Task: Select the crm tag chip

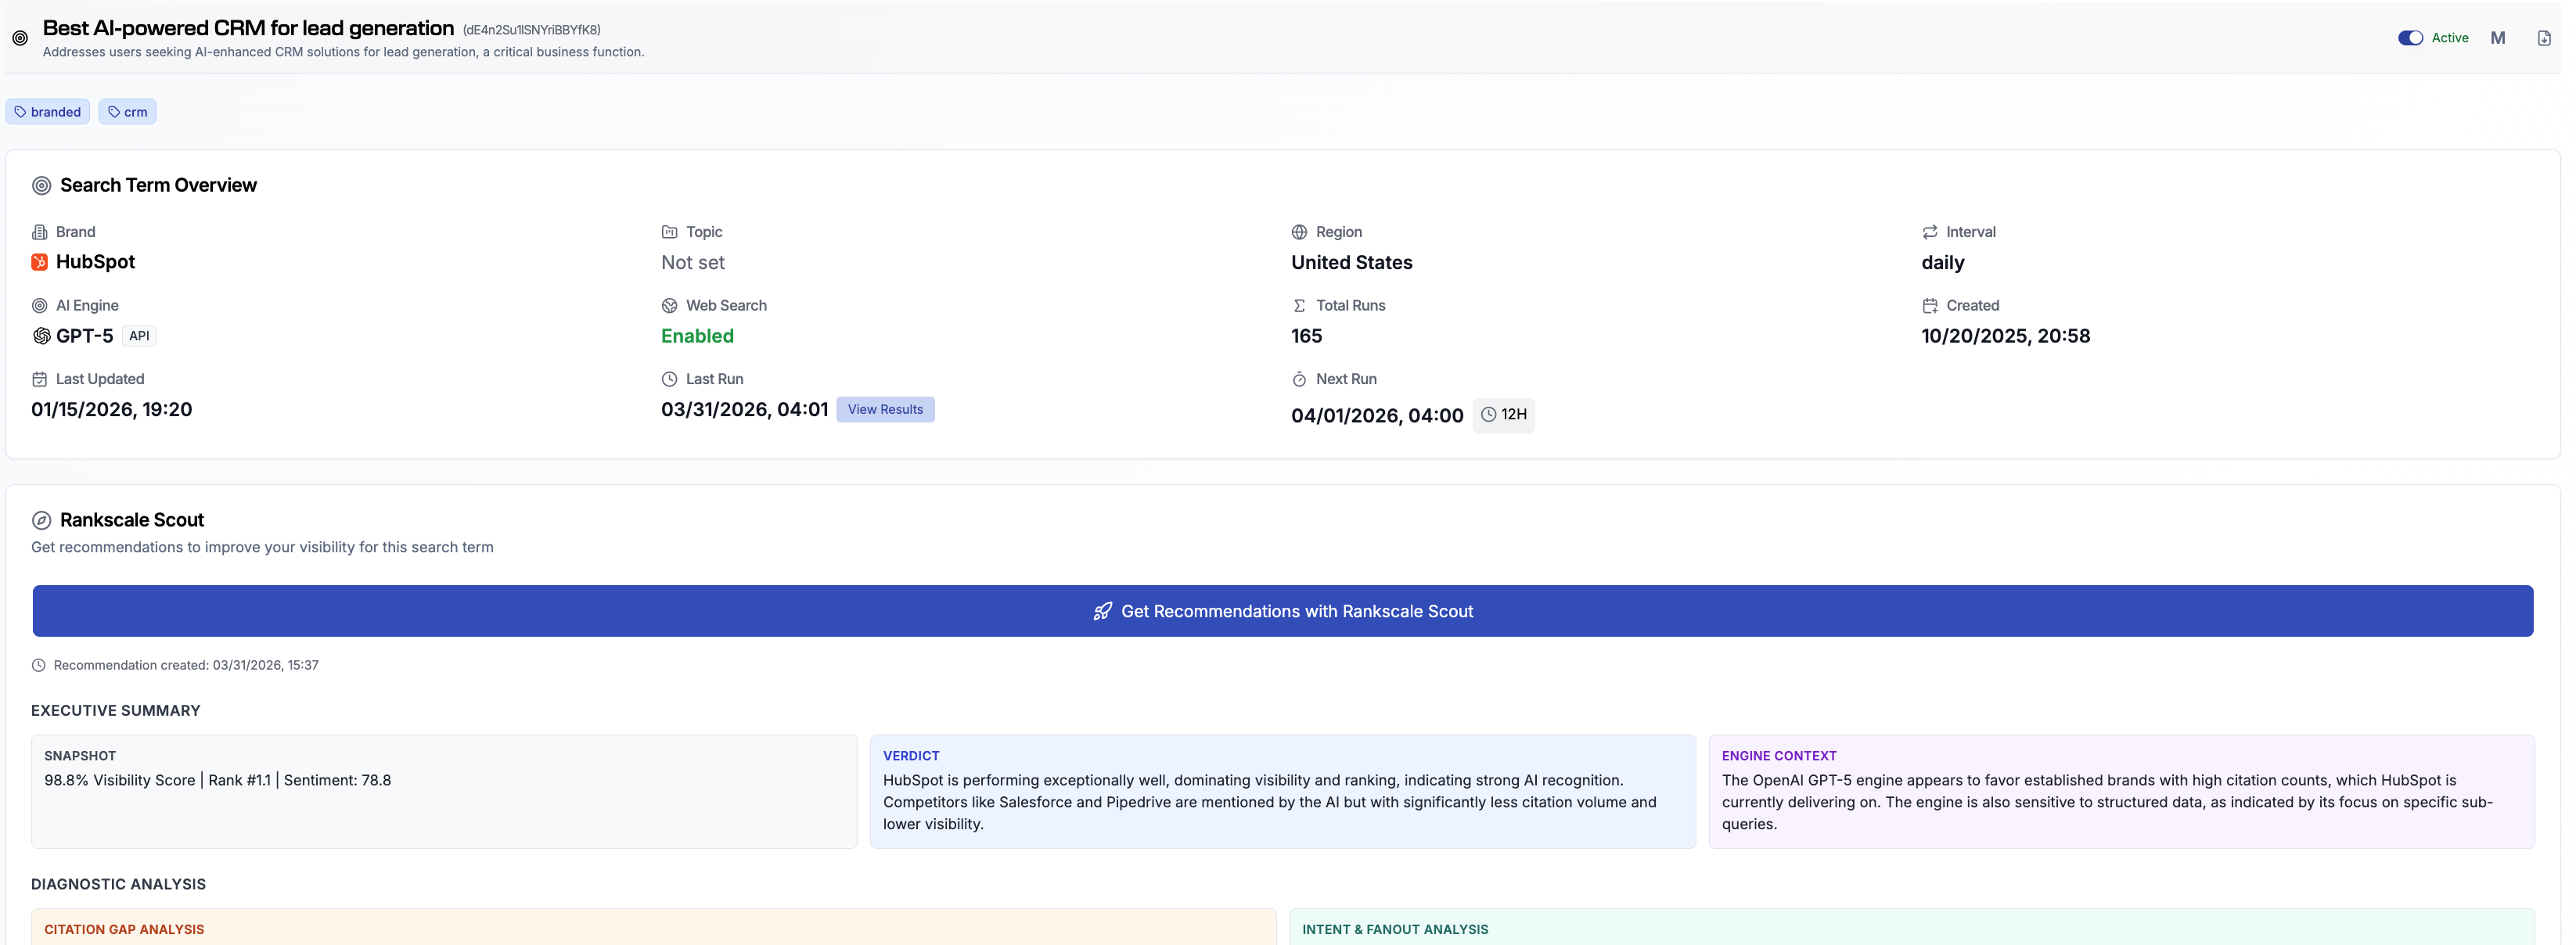Action: 127,112
